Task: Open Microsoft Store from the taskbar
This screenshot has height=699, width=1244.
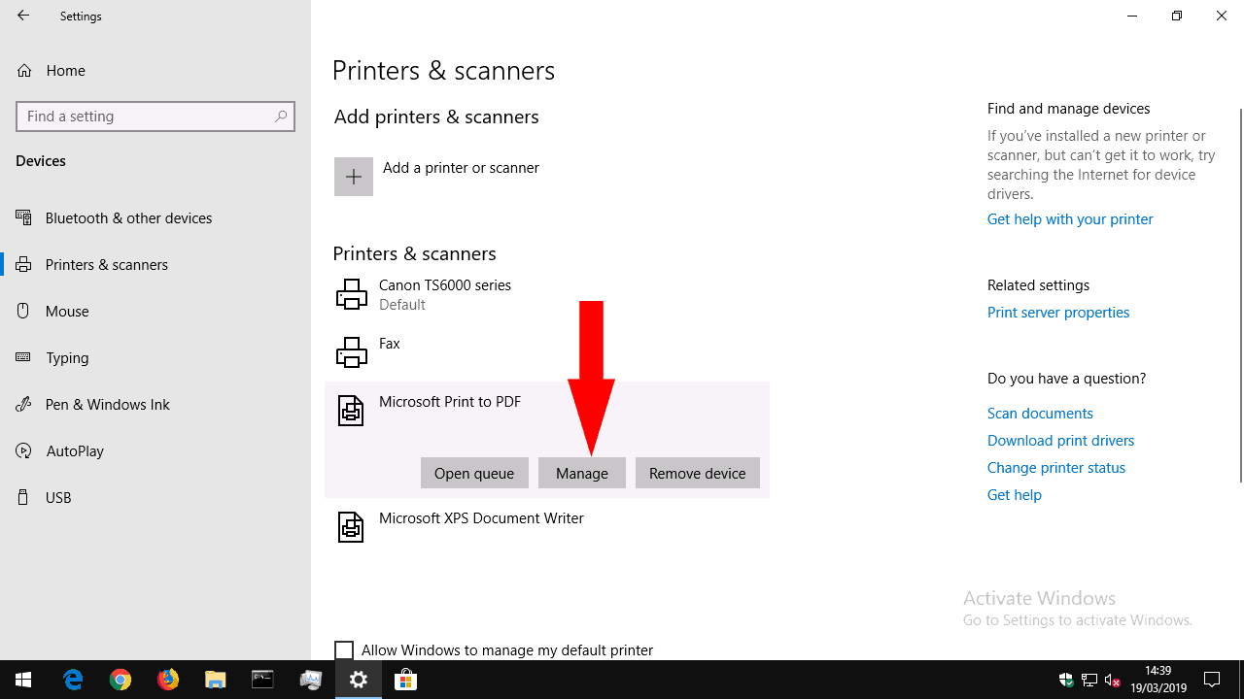Action: point(406,680)
